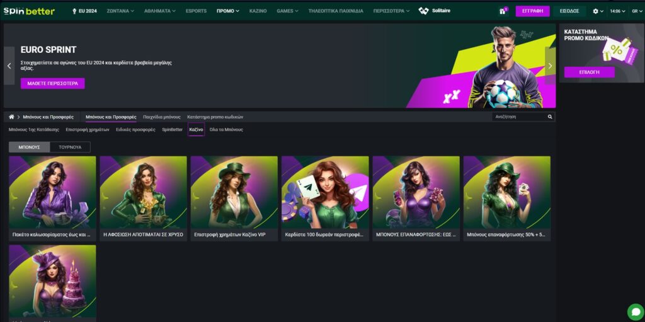
Task: Go to next banner slide arrow
Action: pyautogui.click(x=550, y=66)
